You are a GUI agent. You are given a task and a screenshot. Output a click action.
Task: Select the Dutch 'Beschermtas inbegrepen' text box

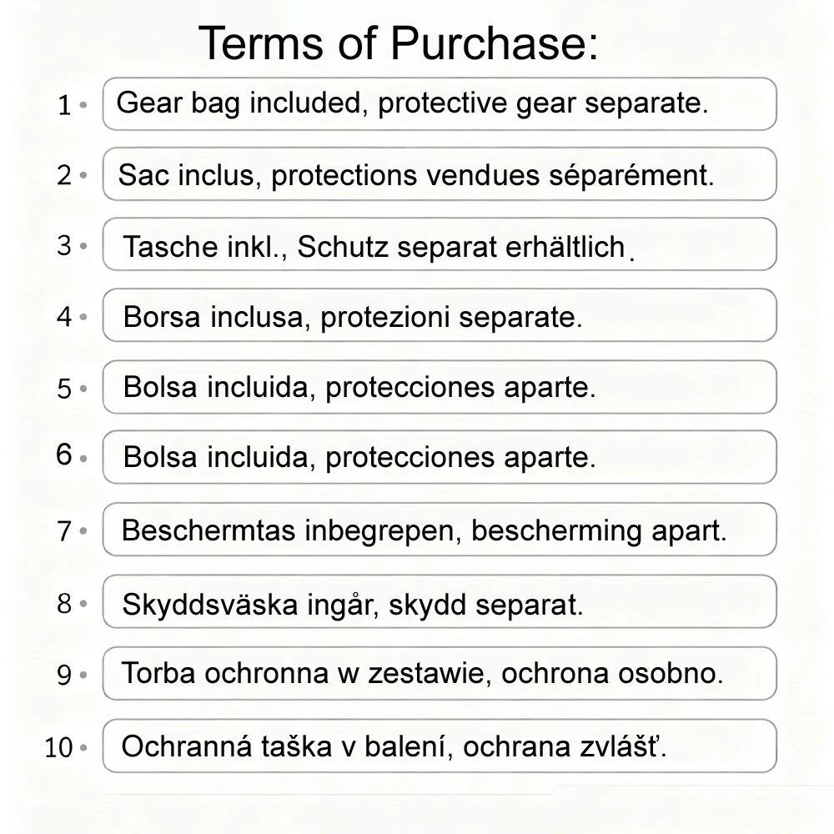pos(440,530)
